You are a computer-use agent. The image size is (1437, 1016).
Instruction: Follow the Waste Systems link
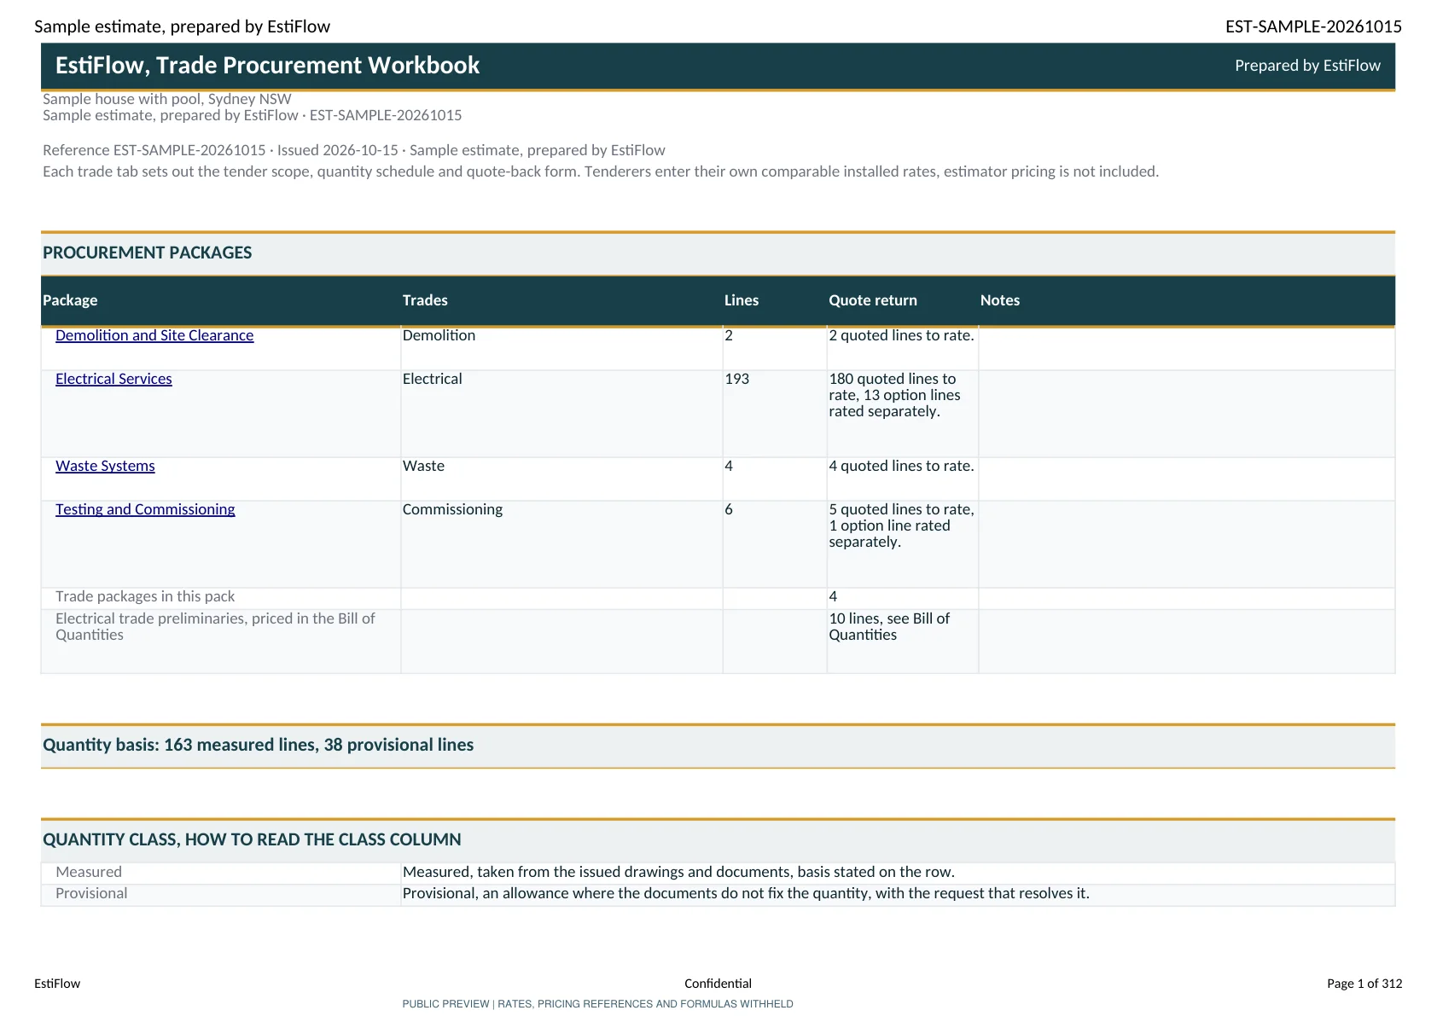point(105,466)
